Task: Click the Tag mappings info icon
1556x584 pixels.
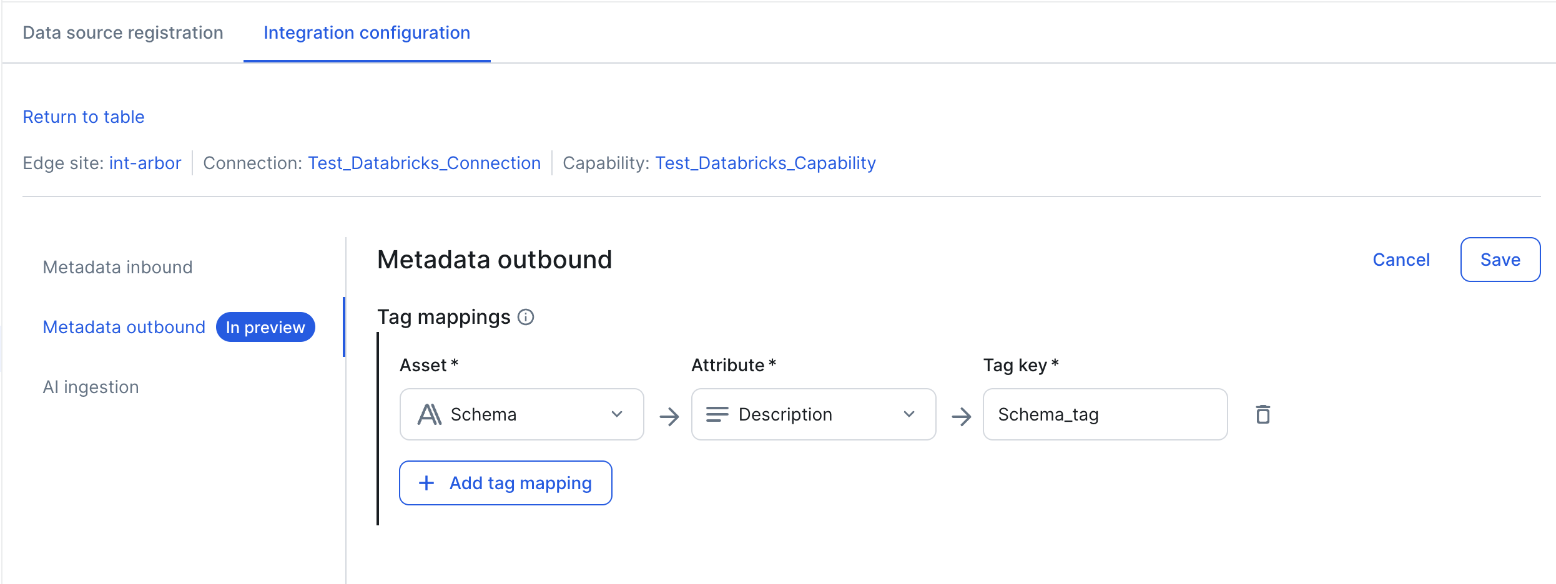Action: 526,318
